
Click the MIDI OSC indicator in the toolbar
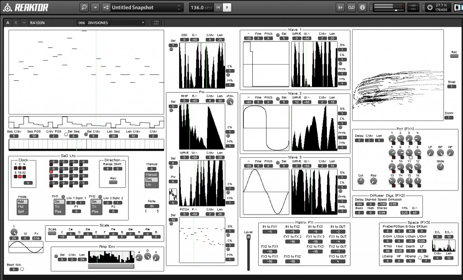pyautogui.click(x=413, y=7)
